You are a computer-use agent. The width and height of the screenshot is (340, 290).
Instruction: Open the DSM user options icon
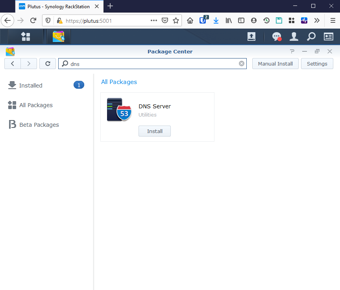click(294, 36)
